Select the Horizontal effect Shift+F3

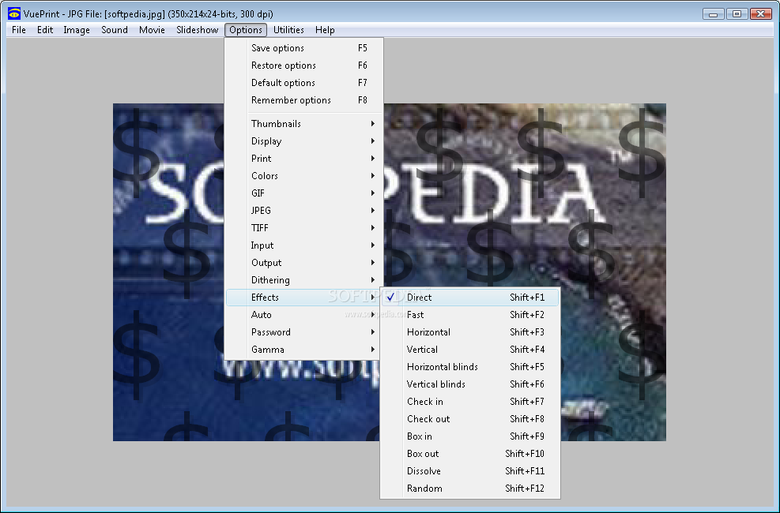pos(470,332)
